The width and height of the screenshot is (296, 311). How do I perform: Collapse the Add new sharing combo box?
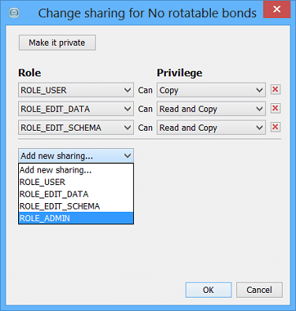(76, 156)
